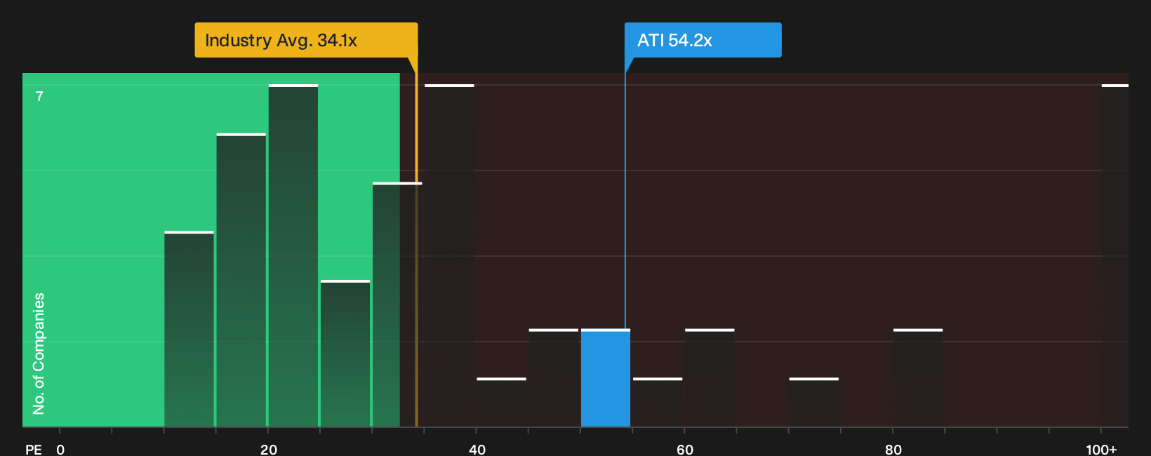Click the histogram bar for PE 25-30

[x=345, y=353]
